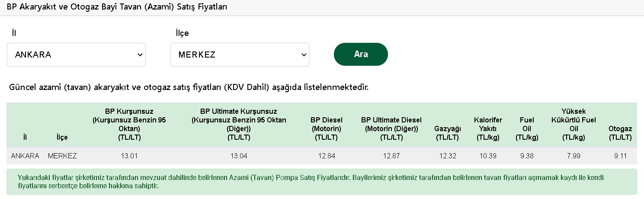Open the İl province dropdown showing ANKARA
The height and width of the screenshot is (199, 644).
point(76,55)
